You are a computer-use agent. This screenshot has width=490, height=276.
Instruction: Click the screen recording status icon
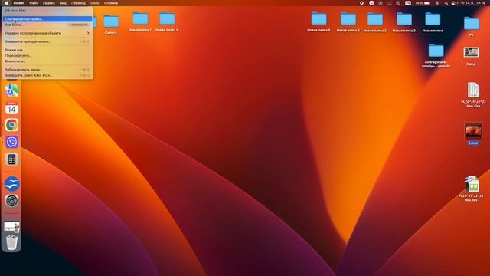pyautogui.click(x=361, y=3)
